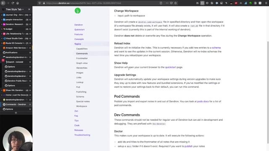
Task: Click the site lock icon in address bar
Action: click(x=44, y=3)
